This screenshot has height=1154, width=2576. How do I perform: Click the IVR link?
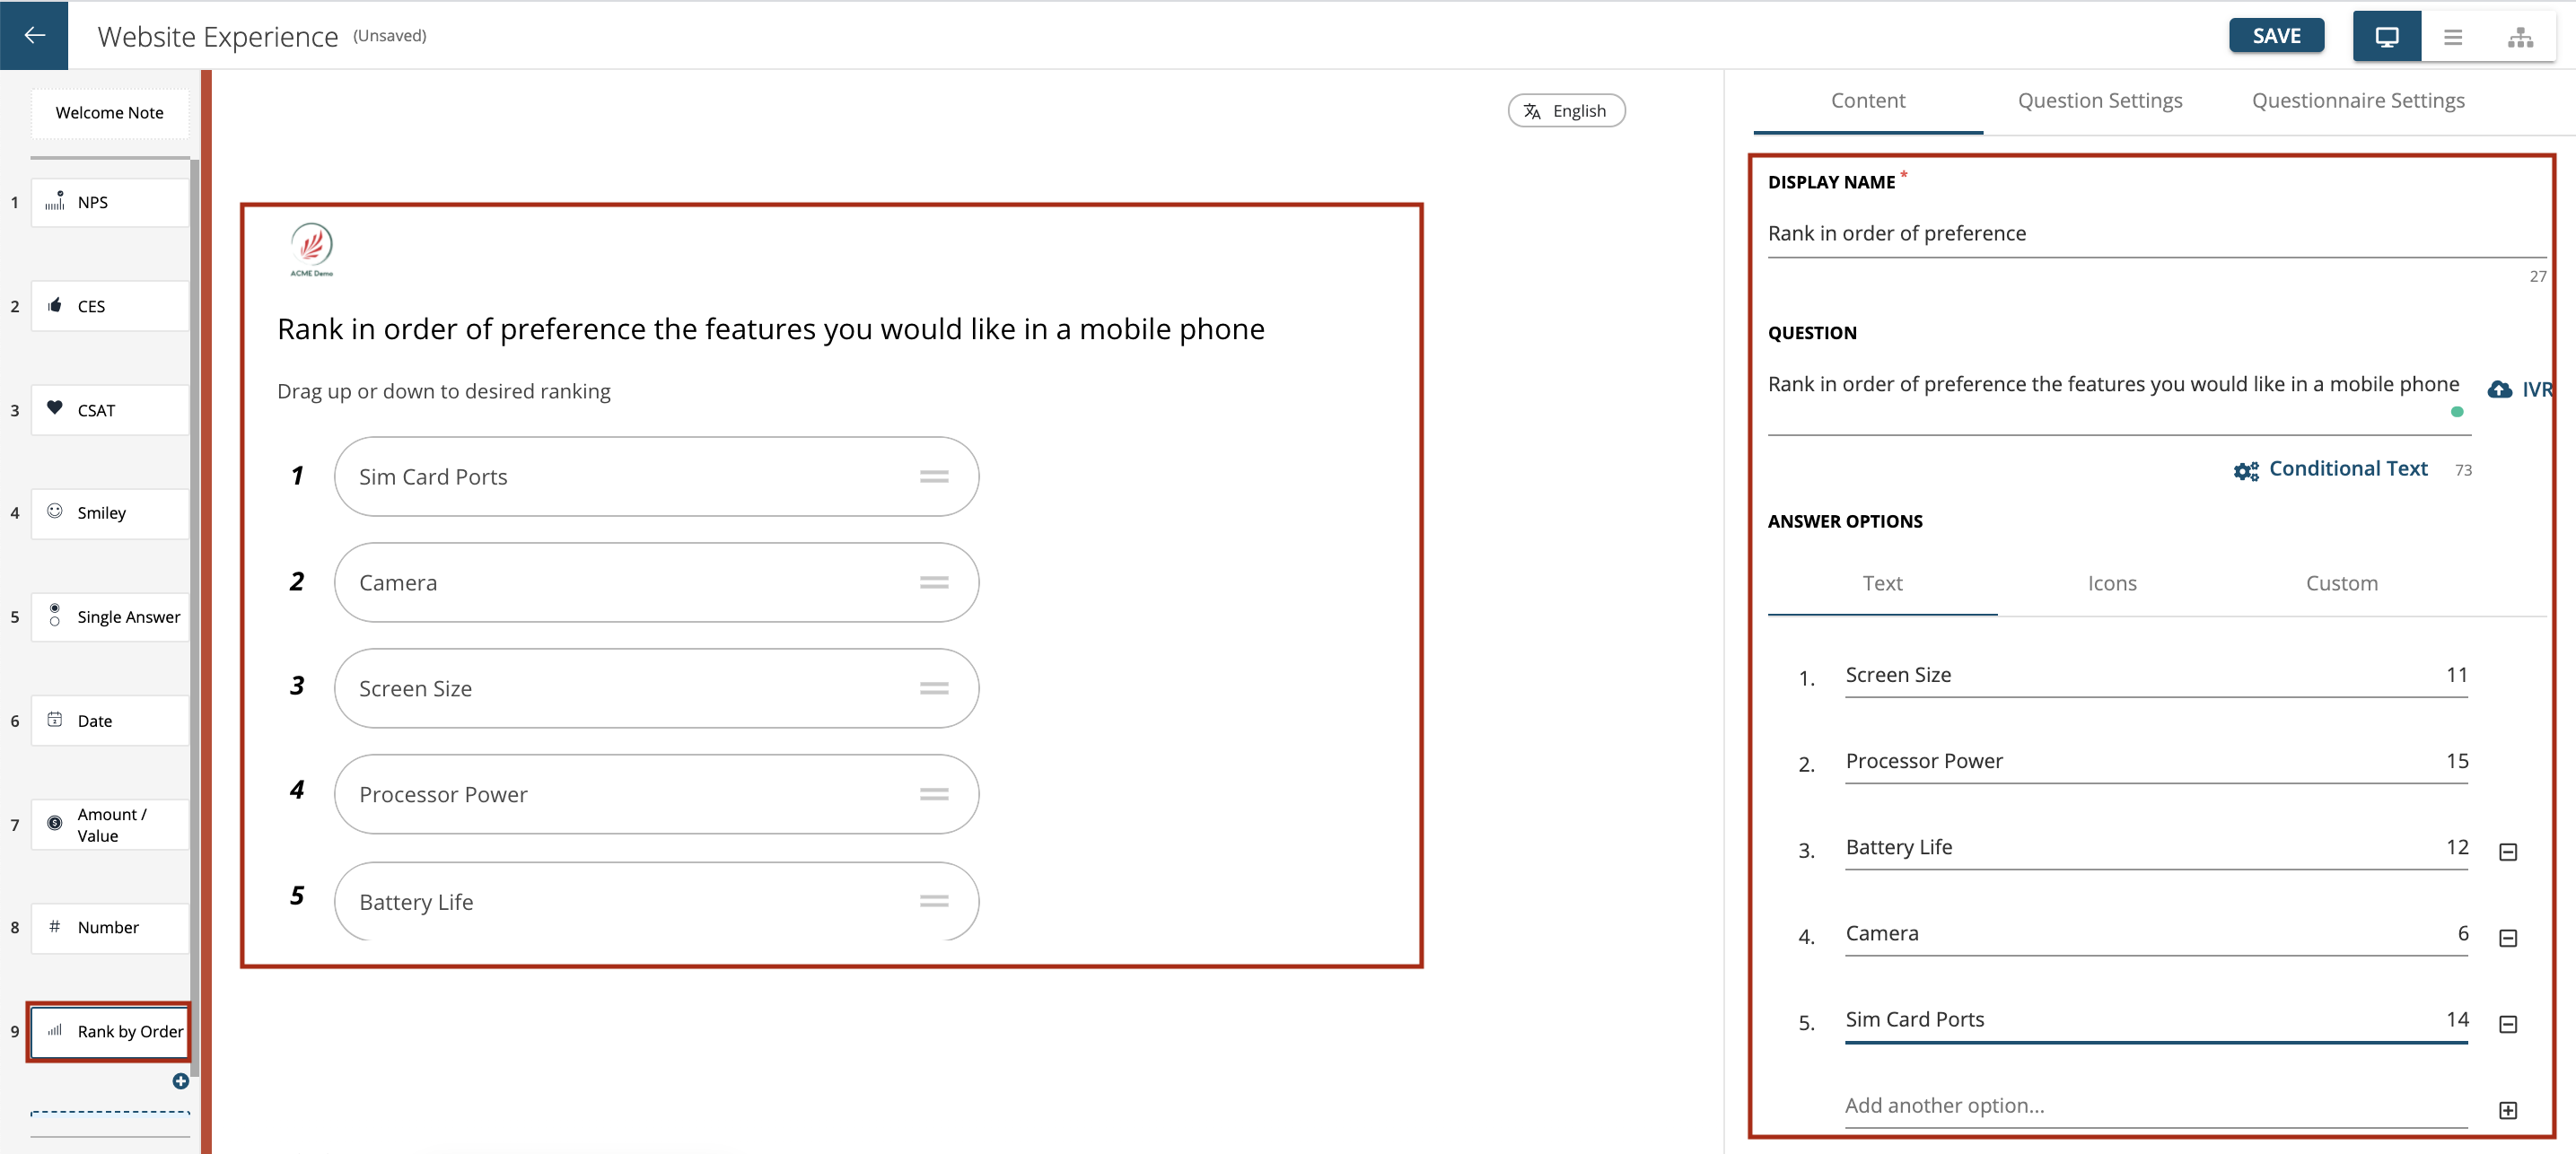point(2536,389)
